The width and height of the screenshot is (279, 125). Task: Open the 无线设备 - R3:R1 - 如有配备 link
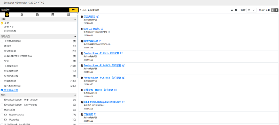[98, 90]
